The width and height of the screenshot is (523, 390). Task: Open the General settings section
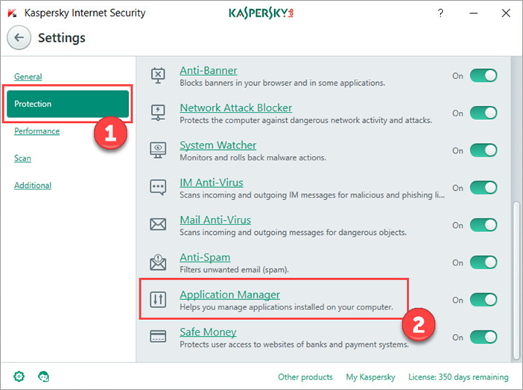[28, 77]
